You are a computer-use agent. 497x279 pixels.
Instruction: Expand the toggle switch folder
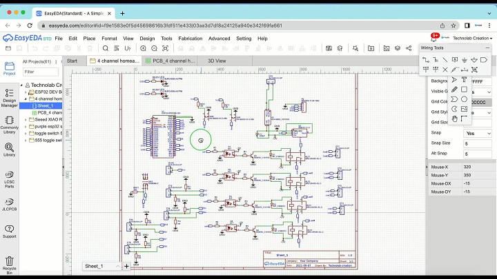pyautogui.click(x=26, y=134)
